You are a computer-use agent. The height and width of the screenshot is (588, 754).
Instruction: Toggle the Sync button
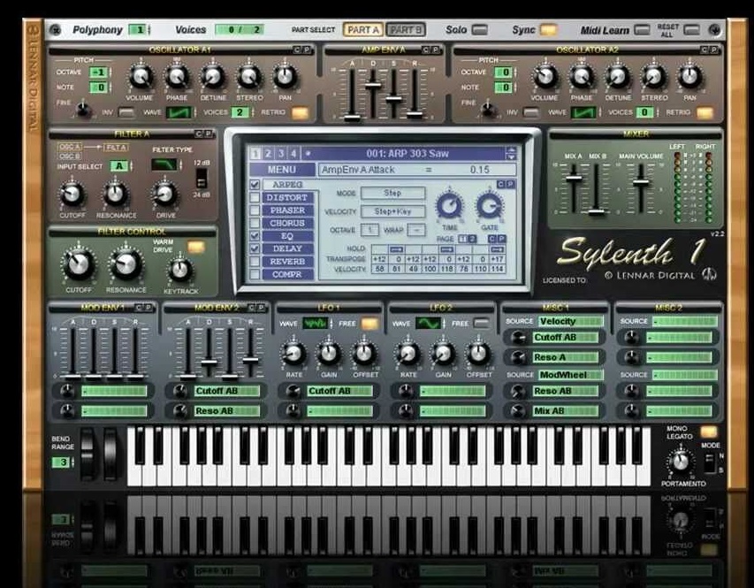tap(548, 30)
